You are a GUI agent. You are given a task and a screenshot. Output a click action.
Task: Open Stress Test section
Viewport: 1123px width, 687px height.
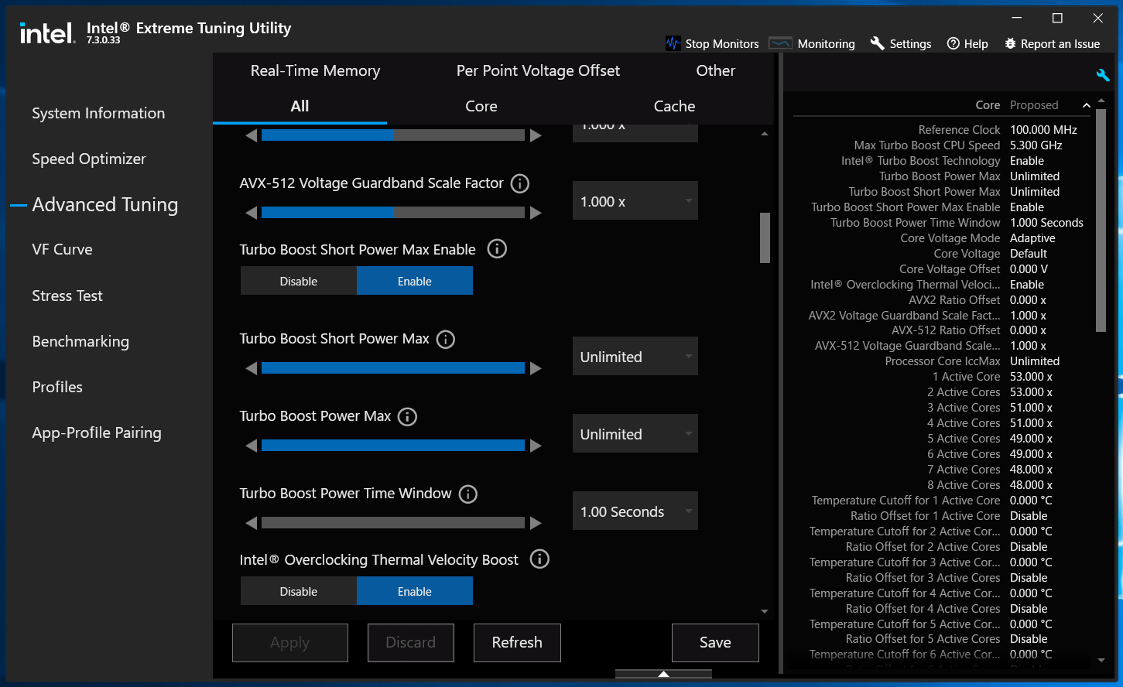[67, 296]
